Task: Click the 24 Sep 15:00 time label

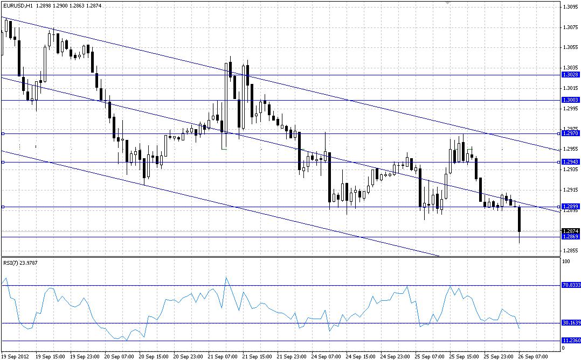Action: [361, 356]
